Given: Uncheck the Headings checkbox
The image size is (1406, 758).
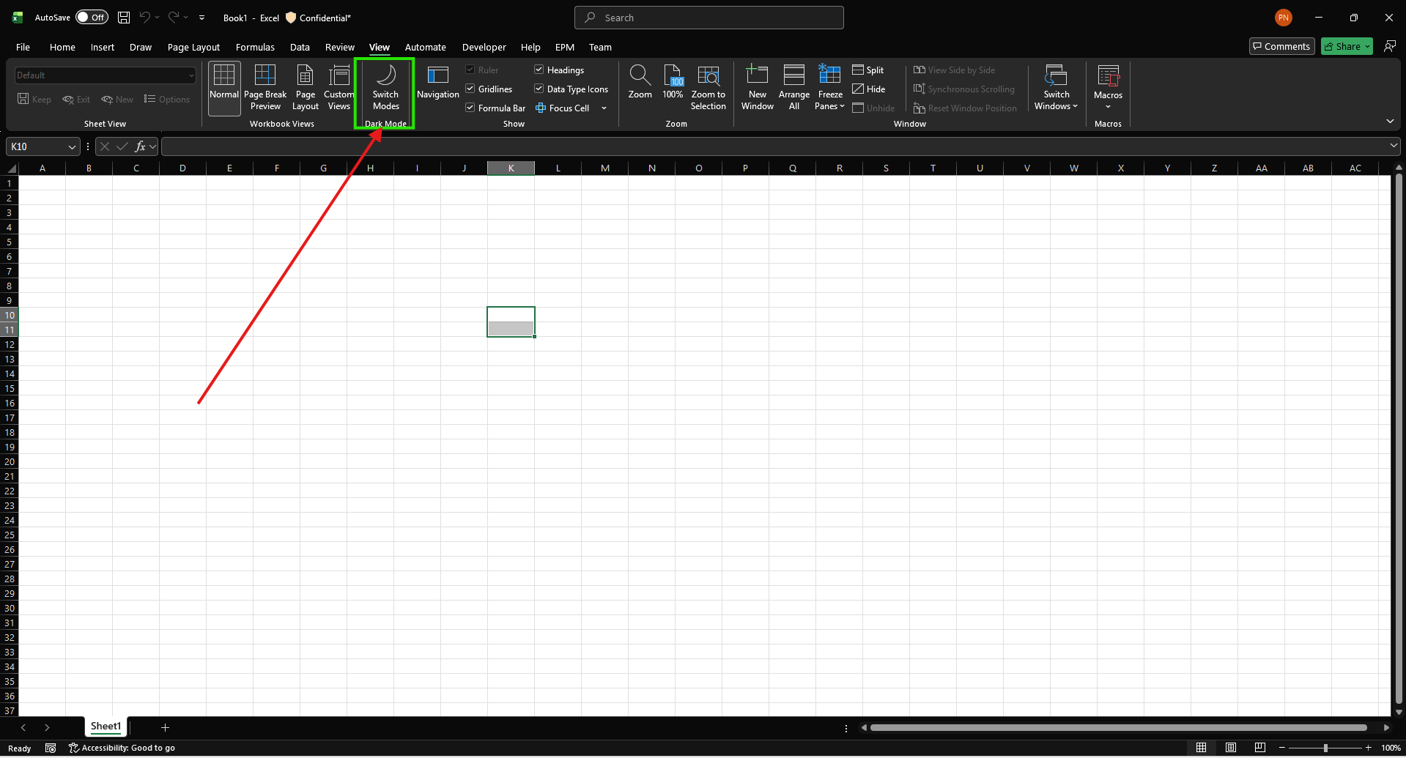Looking at the screenshot, I should tap(539, 70).
